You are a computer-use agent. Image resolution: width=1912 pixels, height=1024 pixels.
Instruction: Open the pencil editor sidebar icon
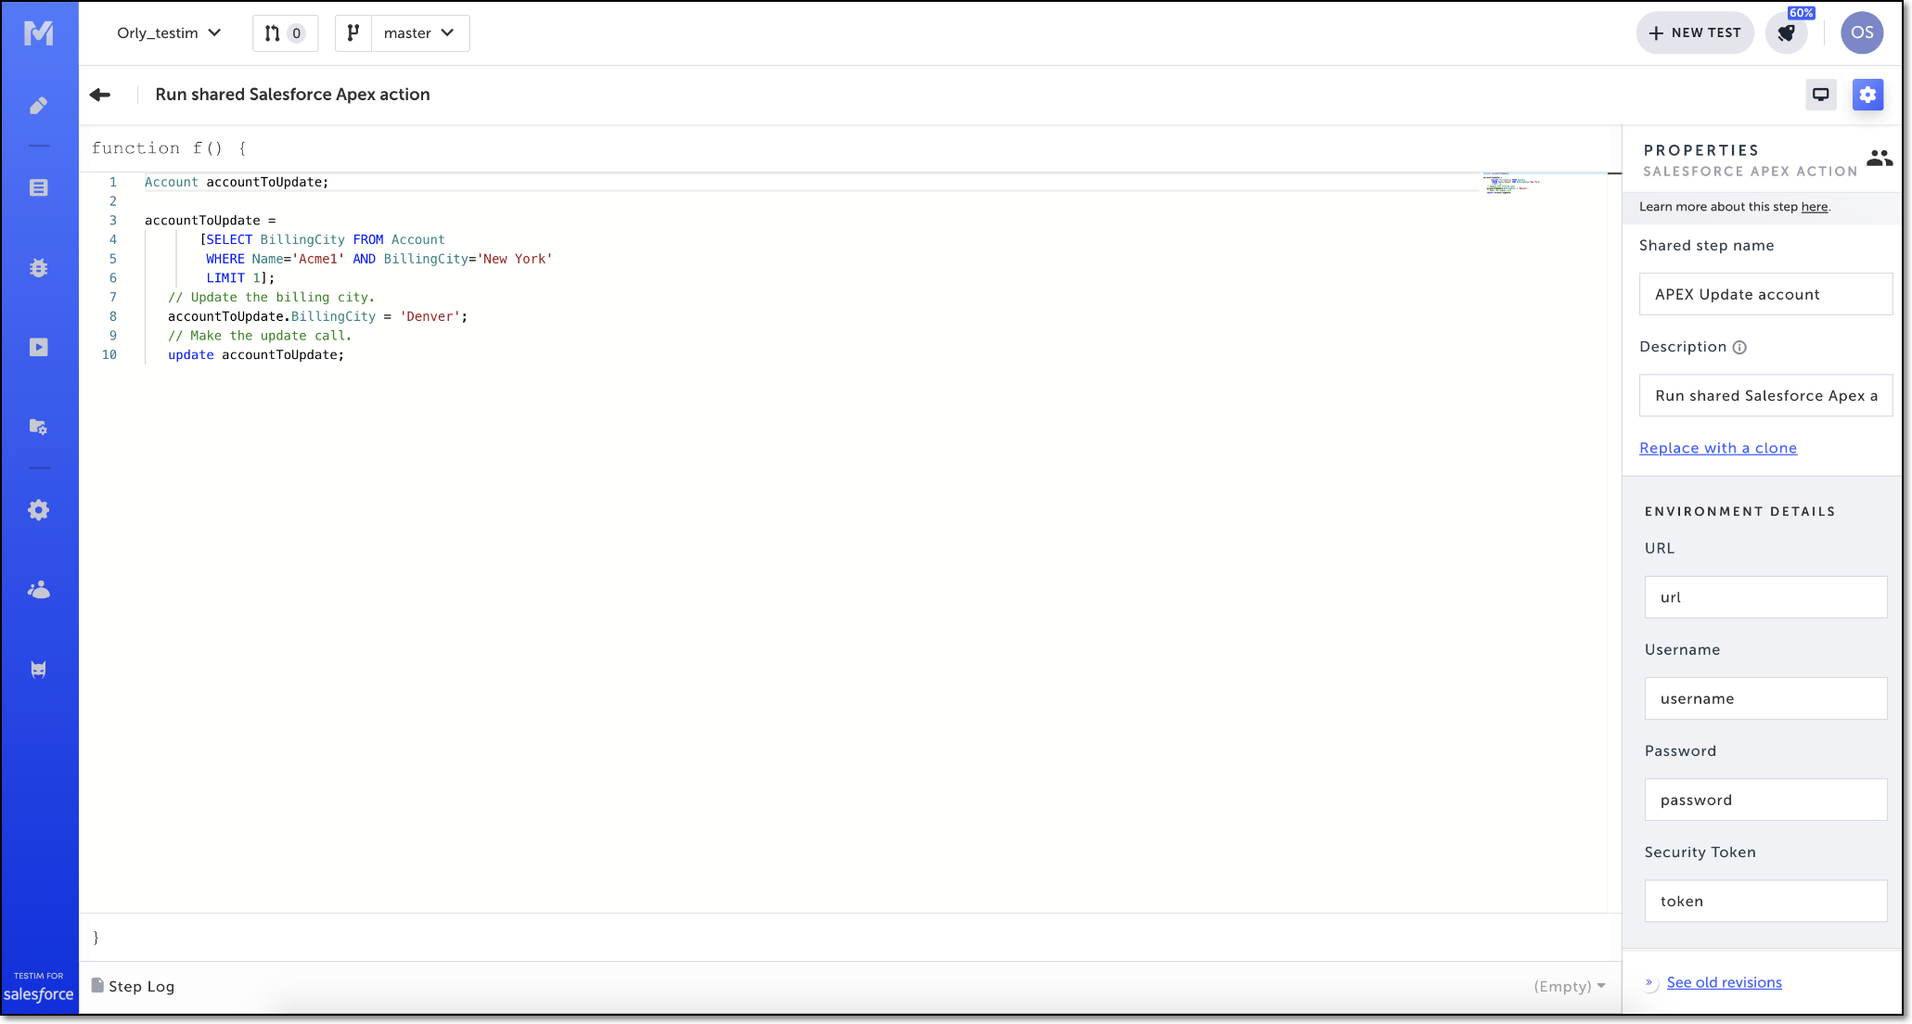pos(38,106)
